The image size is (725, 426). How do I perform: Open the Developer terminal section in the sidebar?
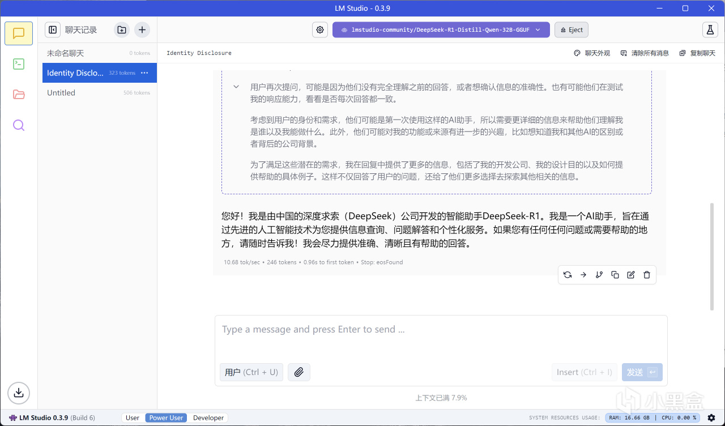tap(19, 64)
